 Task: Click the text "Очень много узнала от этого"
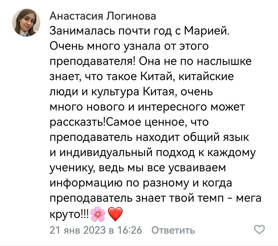[128, 47]
